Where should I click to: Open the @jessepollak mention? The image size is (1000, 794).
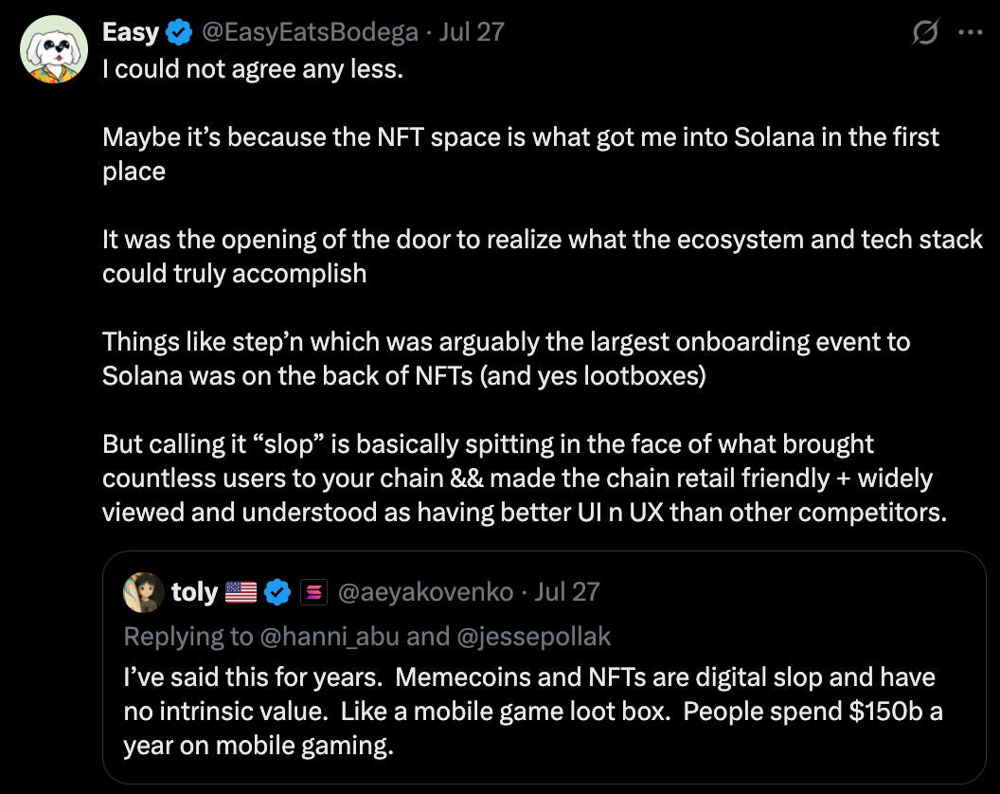tap(534, 636)
